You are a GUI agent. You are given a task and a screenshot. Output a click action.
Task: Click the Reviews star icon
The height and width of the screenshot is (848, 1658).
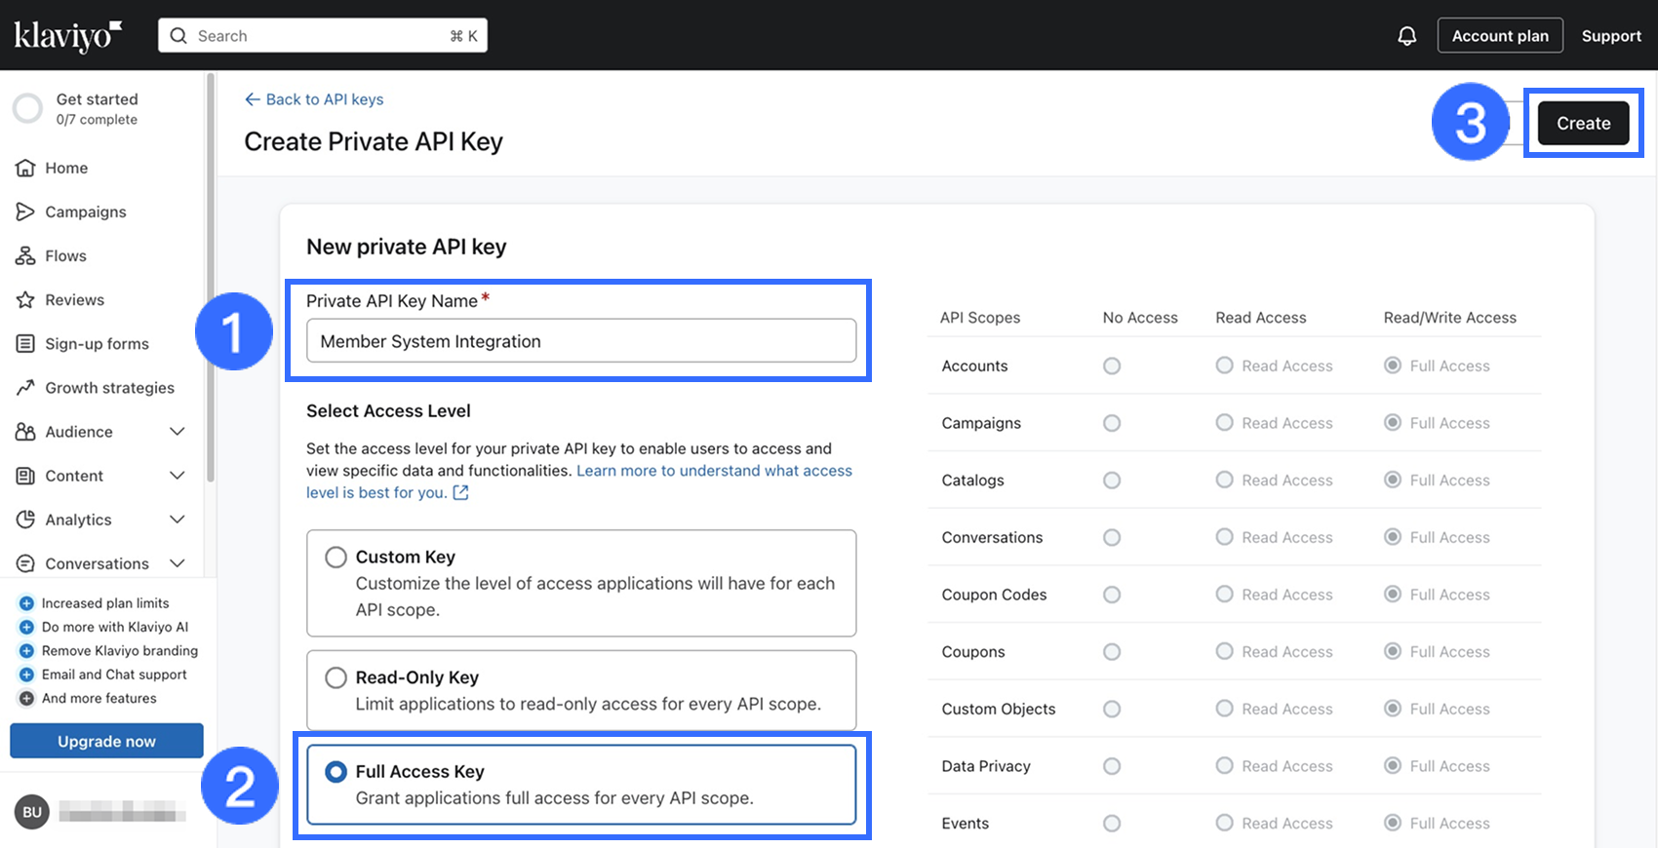(25, 299)
